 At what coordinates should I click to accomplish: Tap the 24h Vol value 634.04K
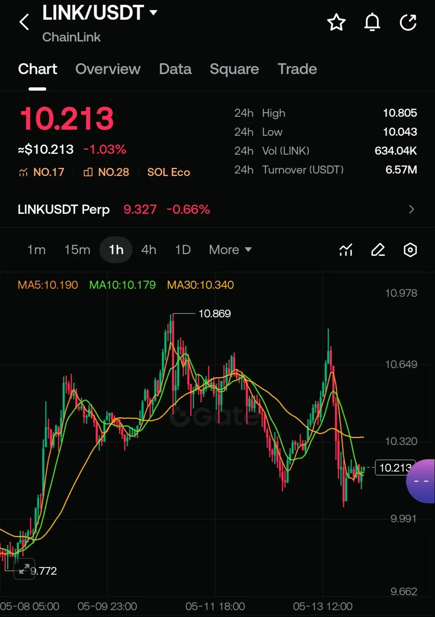(396, 151)
